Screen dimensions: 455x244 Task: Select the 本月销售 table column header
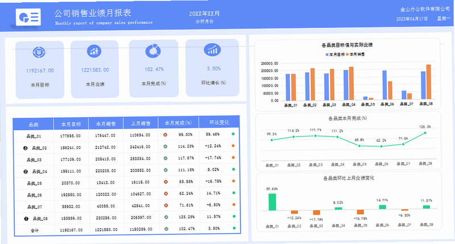[x=106, y=123]
